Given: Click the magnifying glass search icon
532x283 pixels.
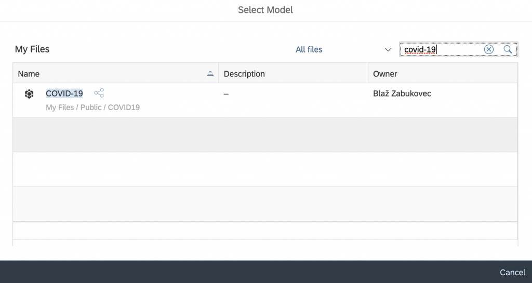Looking at the screenshot, I should click(508, 49).
